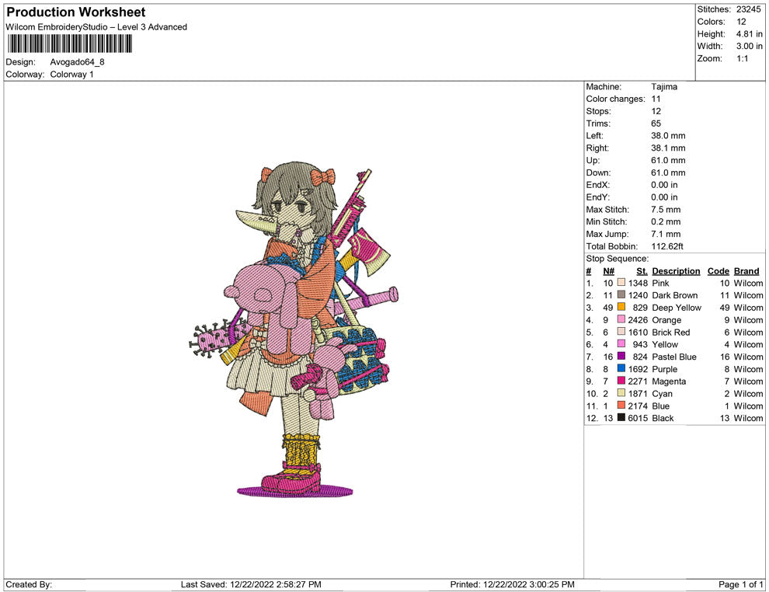Click the 'Code' column header
This screenshot has width=769, height=592.
[x=718, y=271]
